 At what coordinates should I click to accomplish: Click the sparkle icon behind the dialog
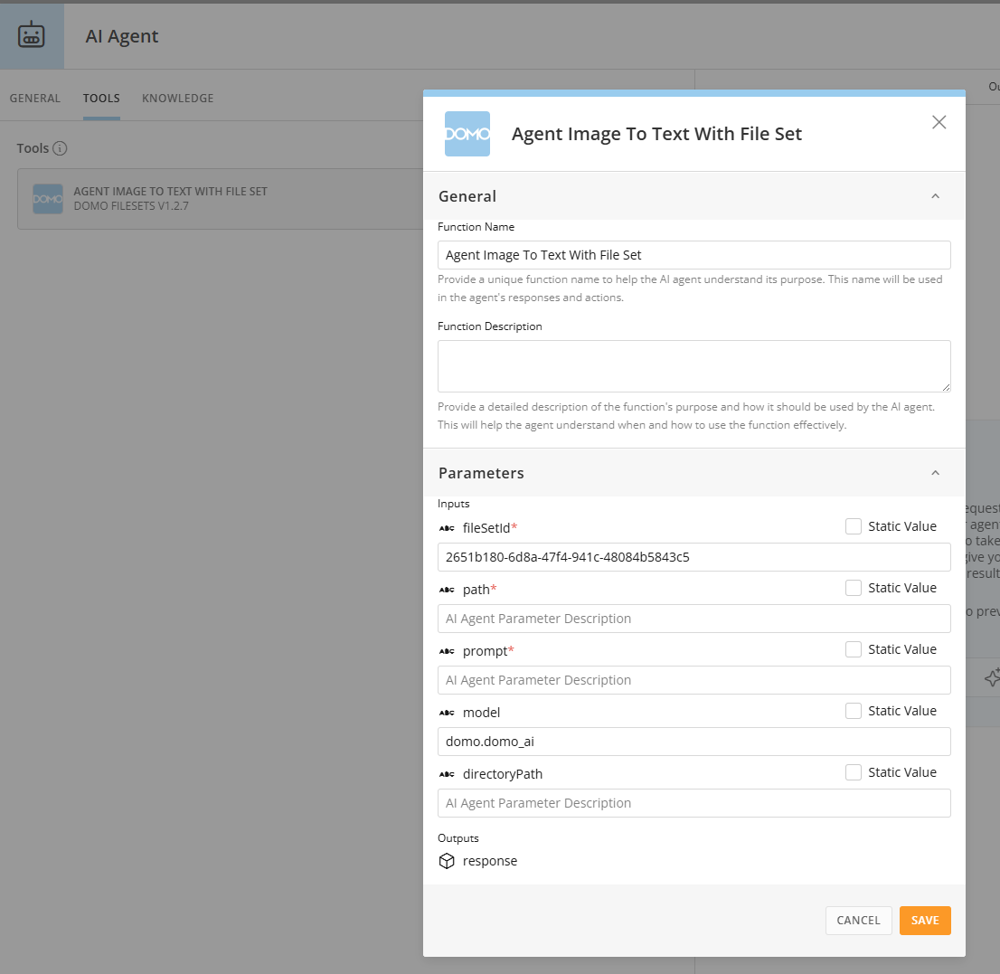[x=991, y=677]
